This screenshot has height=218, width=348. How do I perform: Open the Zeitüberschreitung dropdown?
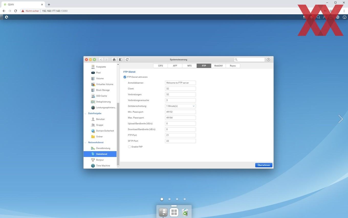180,106
